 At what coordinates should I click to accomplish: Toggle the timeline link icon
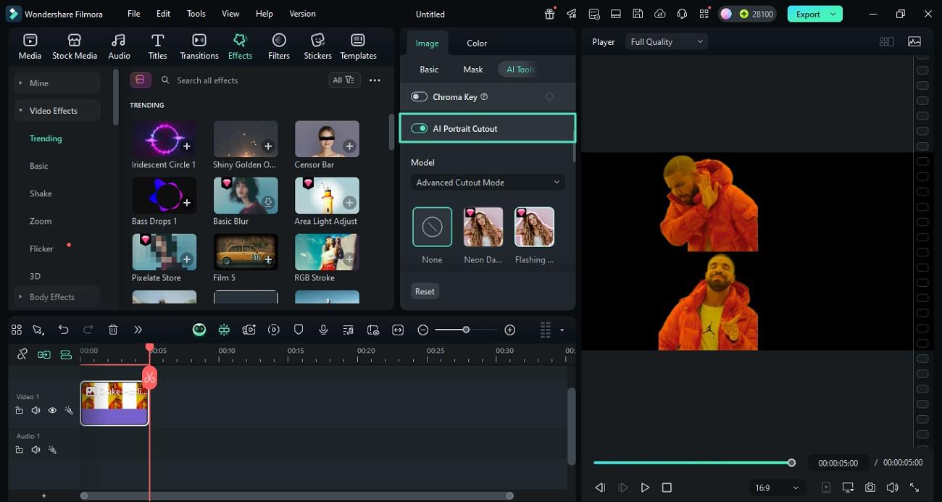tap(22, 354)
